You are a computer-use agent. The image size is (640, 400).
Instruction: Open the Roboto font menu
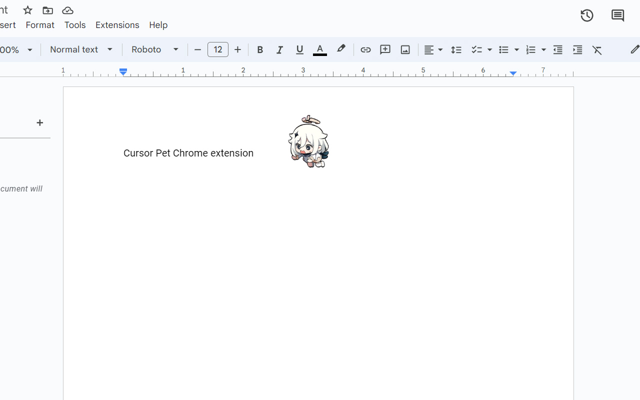(x=155, y=49)
